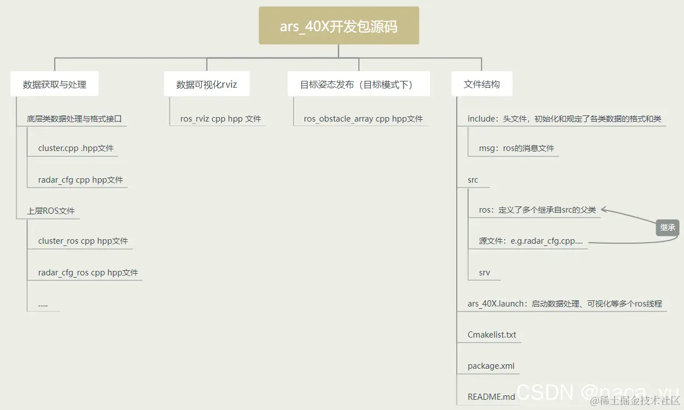Image resolution: width=684 pixels, height=410 pixels.
Task: Select the cluster.cpp .hpp文件 node
Action: (76, 148)
